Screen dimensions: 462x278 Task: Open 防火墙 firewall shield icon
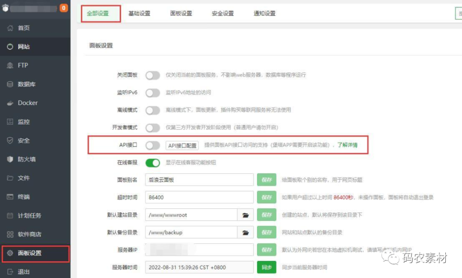pos(10,159)
